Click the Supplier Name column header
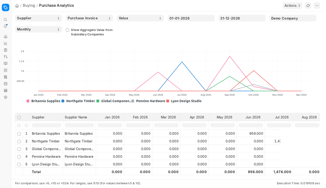 click(79, 117)
